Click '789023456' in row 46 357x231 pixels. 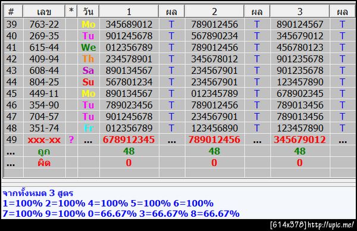pos(129,105)
